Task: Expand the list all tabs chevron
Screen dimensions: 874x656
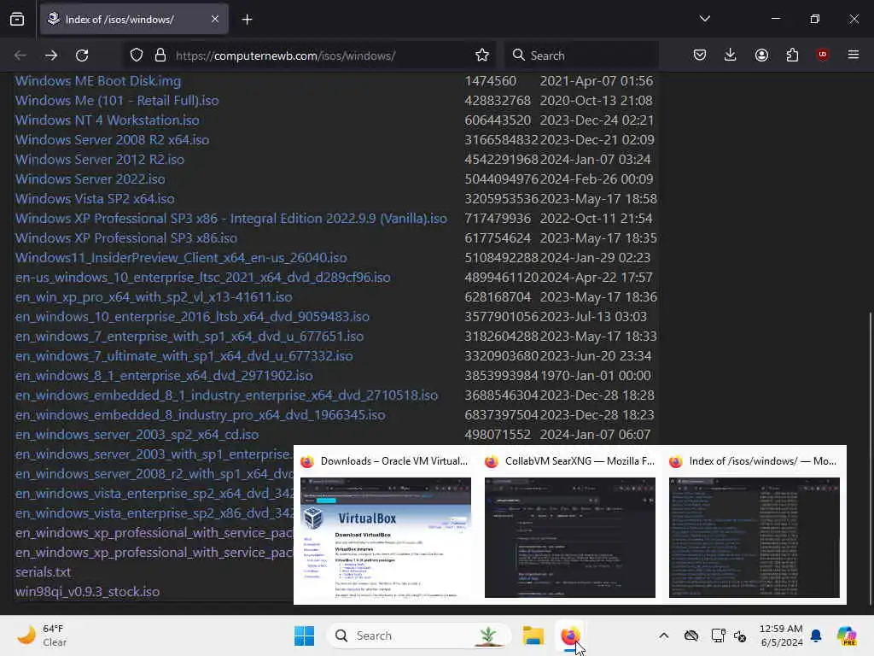Action: pos(704,19)
